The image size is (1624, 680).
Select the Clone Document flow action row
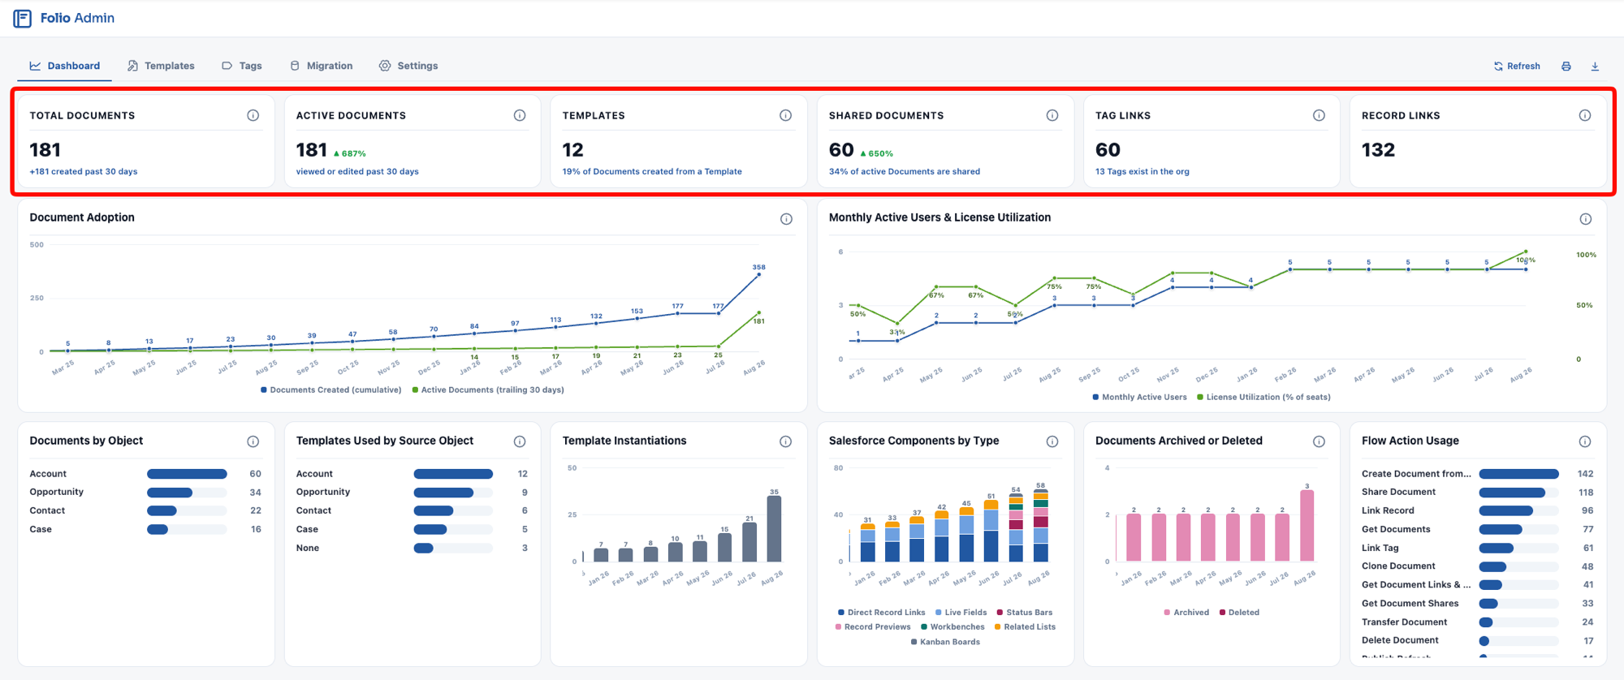[x=1478, y=566]
